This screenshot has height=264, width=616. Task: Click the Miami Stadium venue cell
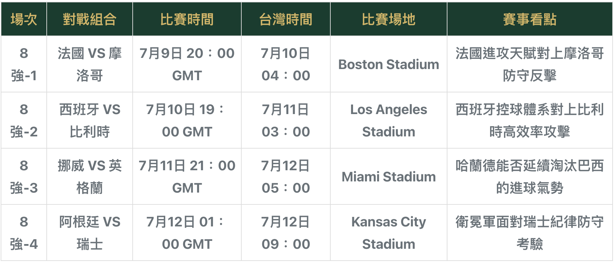coord(389,176)
